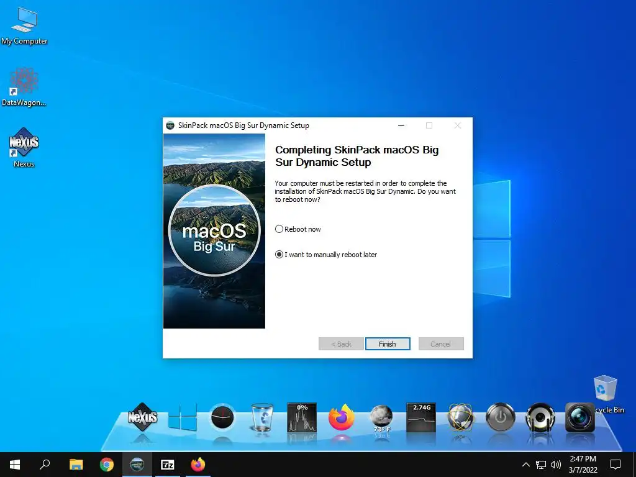Image resolution: width=636 pixels, height=477 pixels.
Task: Click the macOS Big Sur setup image
Action: [x=214, y=231]
